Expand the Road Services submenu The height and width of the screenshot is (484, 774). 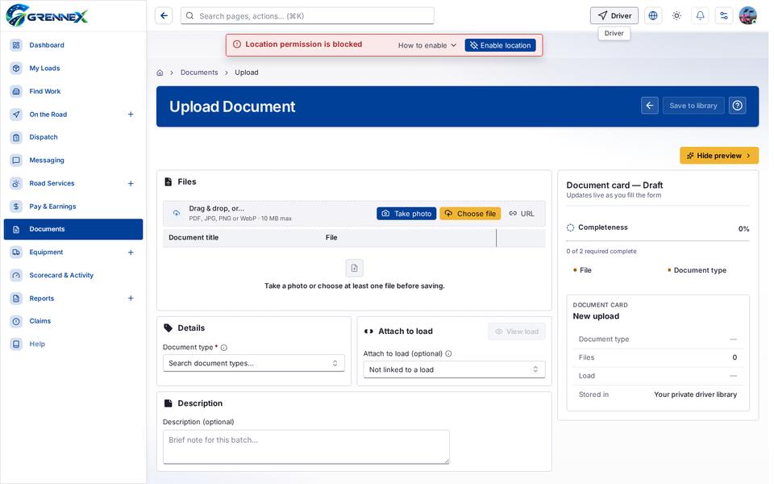(131, 183)
